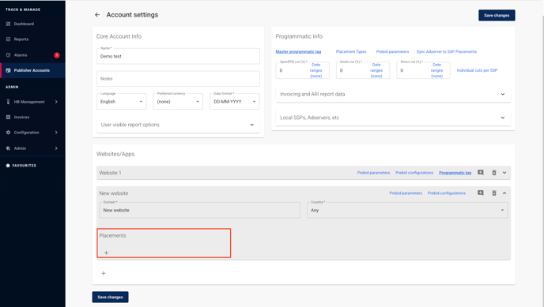
Task: Add a new website with the bottom plus icon
Action: [x=104, y=273]
